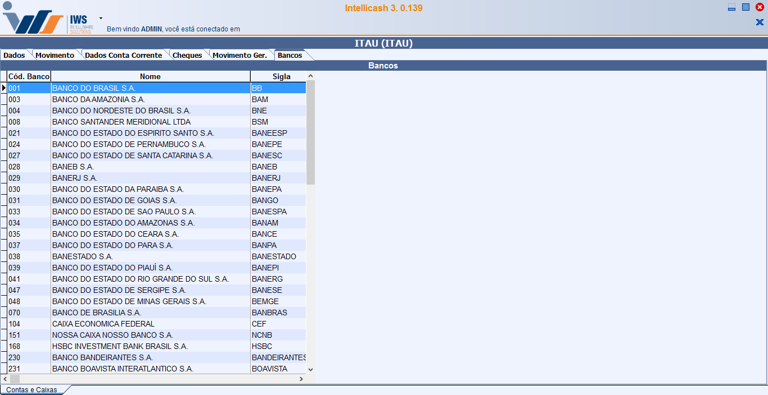Select the Bancos tab

pos(290,55)
